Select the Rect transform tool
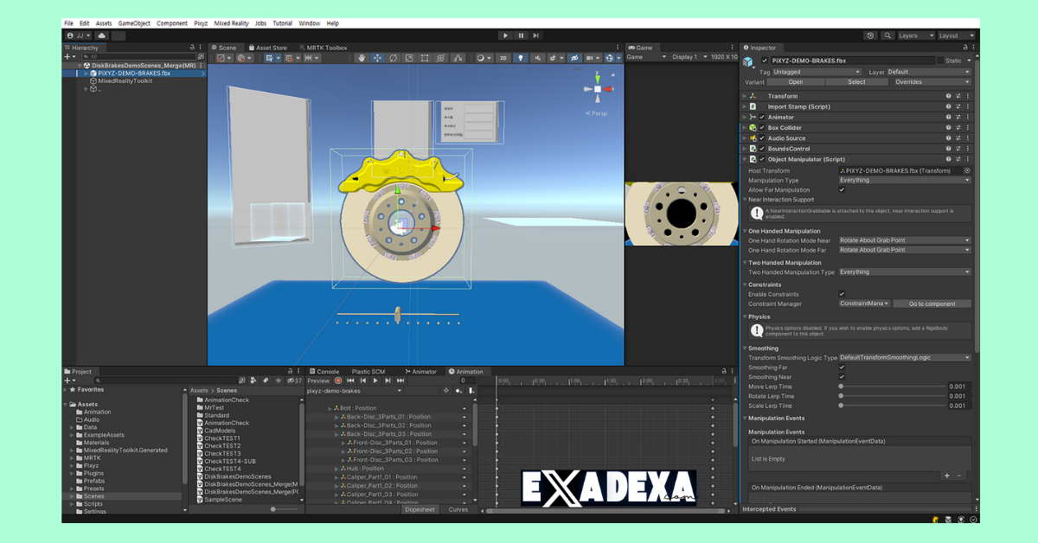This screenshot has height=543, width=1038. pyautogui.click(x=425, y=57)
